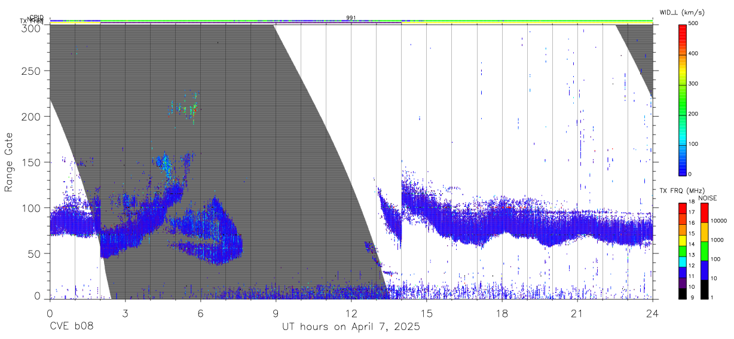734x339 pixels.
Task: Click the red swatch in NOISE legend
Action: tap(704, 212)
